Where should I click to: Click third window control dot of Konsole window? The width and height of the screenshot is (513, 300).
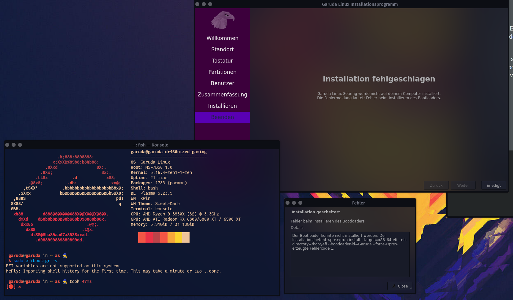[x=20, y=145]
